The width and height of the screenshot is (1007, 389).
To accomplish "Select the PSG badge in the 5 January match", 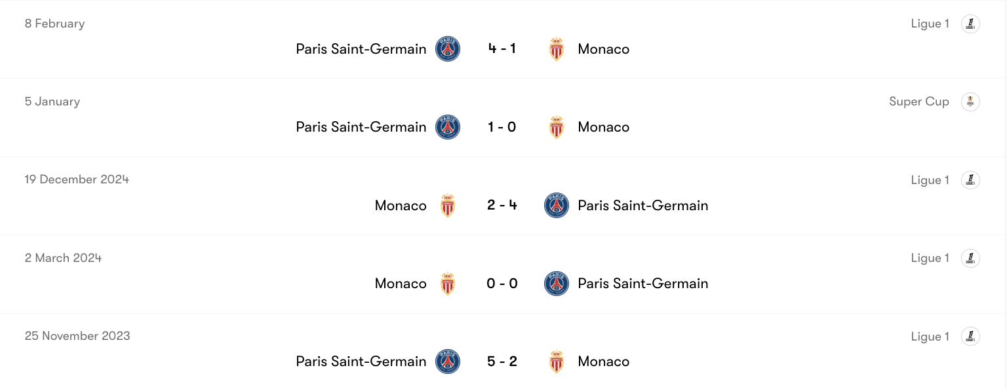I will pyautogui.click(x=448, y=127).
